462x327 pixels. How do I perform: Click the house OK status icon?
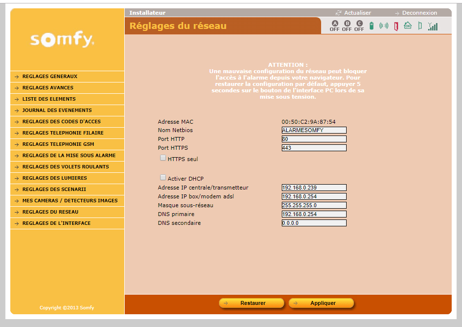(x=408, y=26)
